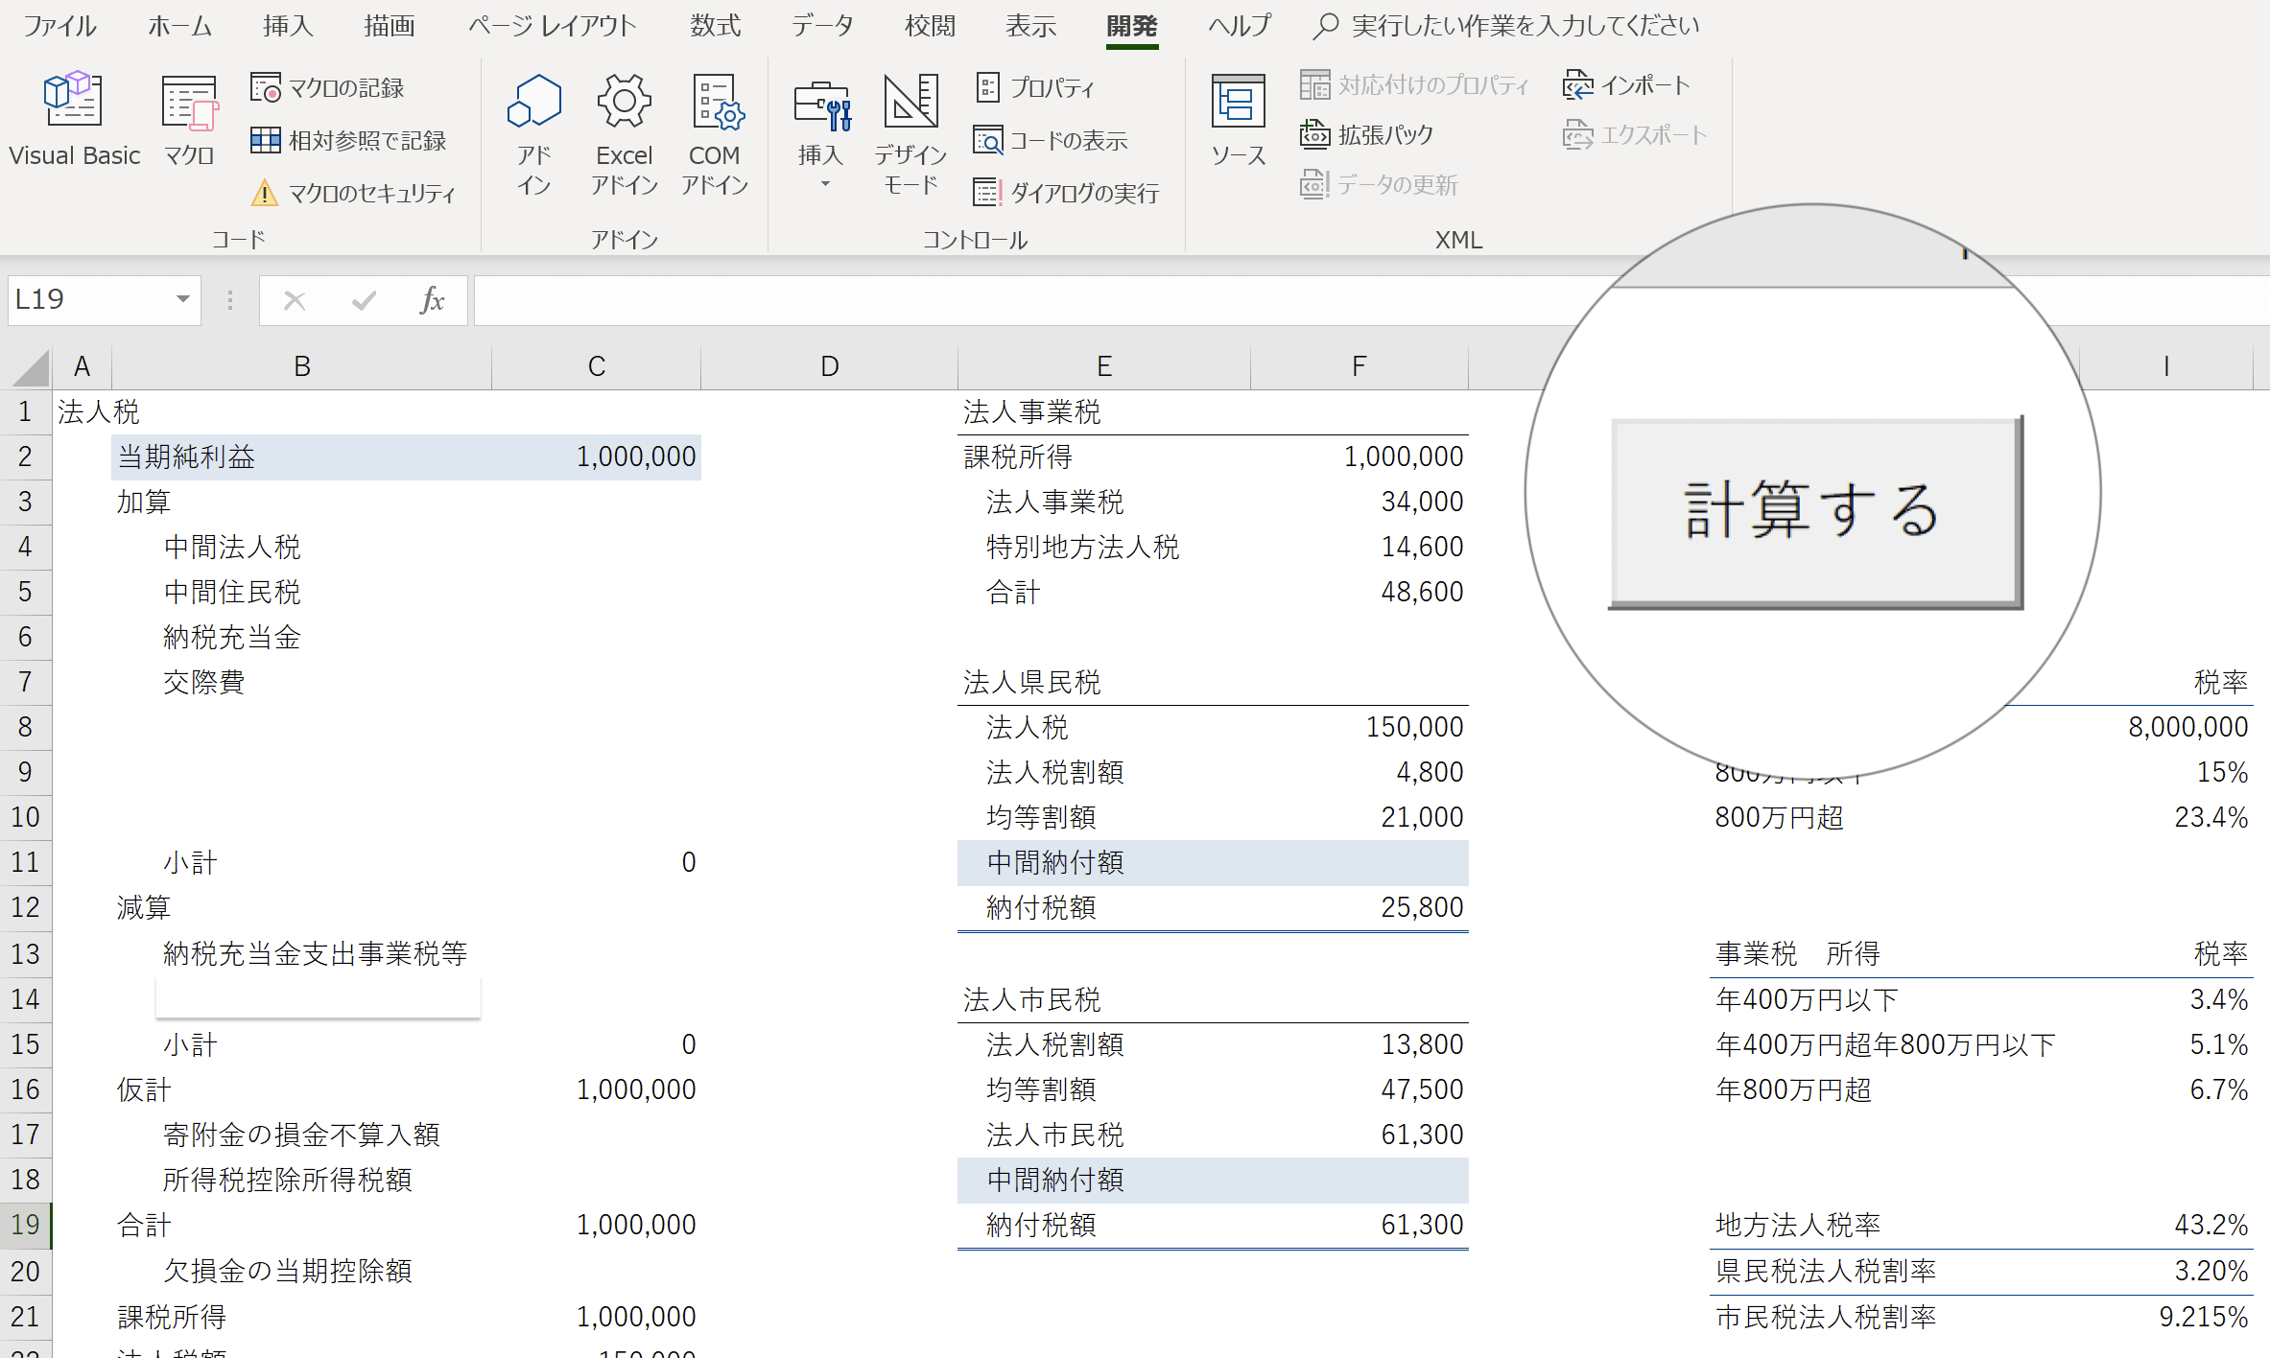
Task: Switch to the 表示 tab
Action: pos(1030,26)
